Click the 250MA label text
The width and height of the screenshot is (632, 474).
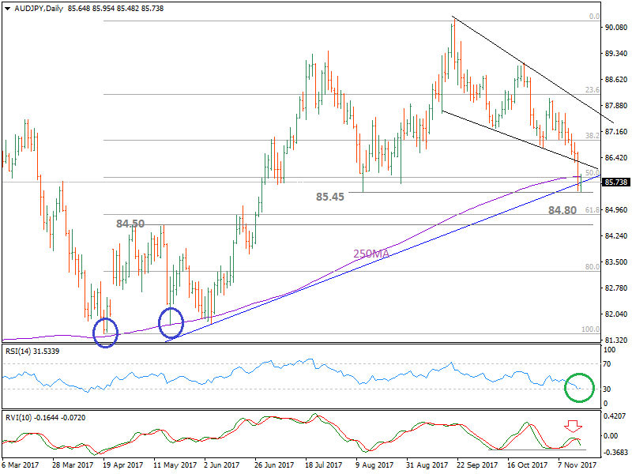click(371, 254)
